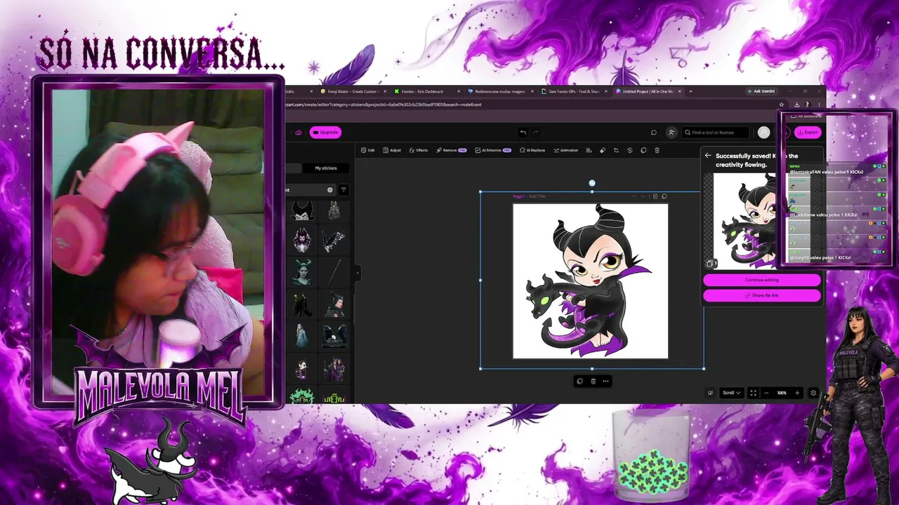
Task: Switch to the Sem Fundo GIFs tab
Action: pos(573,91)
